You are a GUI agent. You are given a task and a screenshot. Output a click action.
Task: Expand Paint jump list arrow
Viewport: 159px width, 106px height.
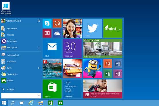(x=39, y=68)
